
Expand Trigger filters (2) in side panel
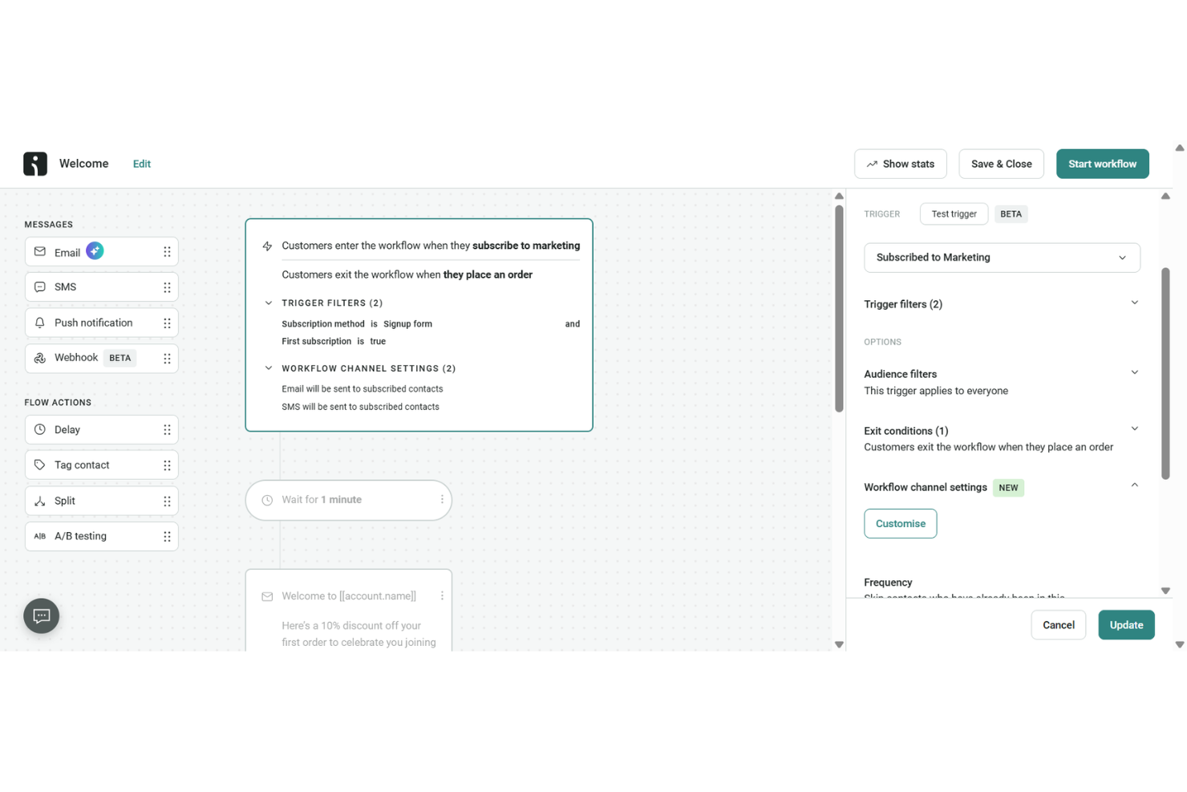coord(1135,303)
